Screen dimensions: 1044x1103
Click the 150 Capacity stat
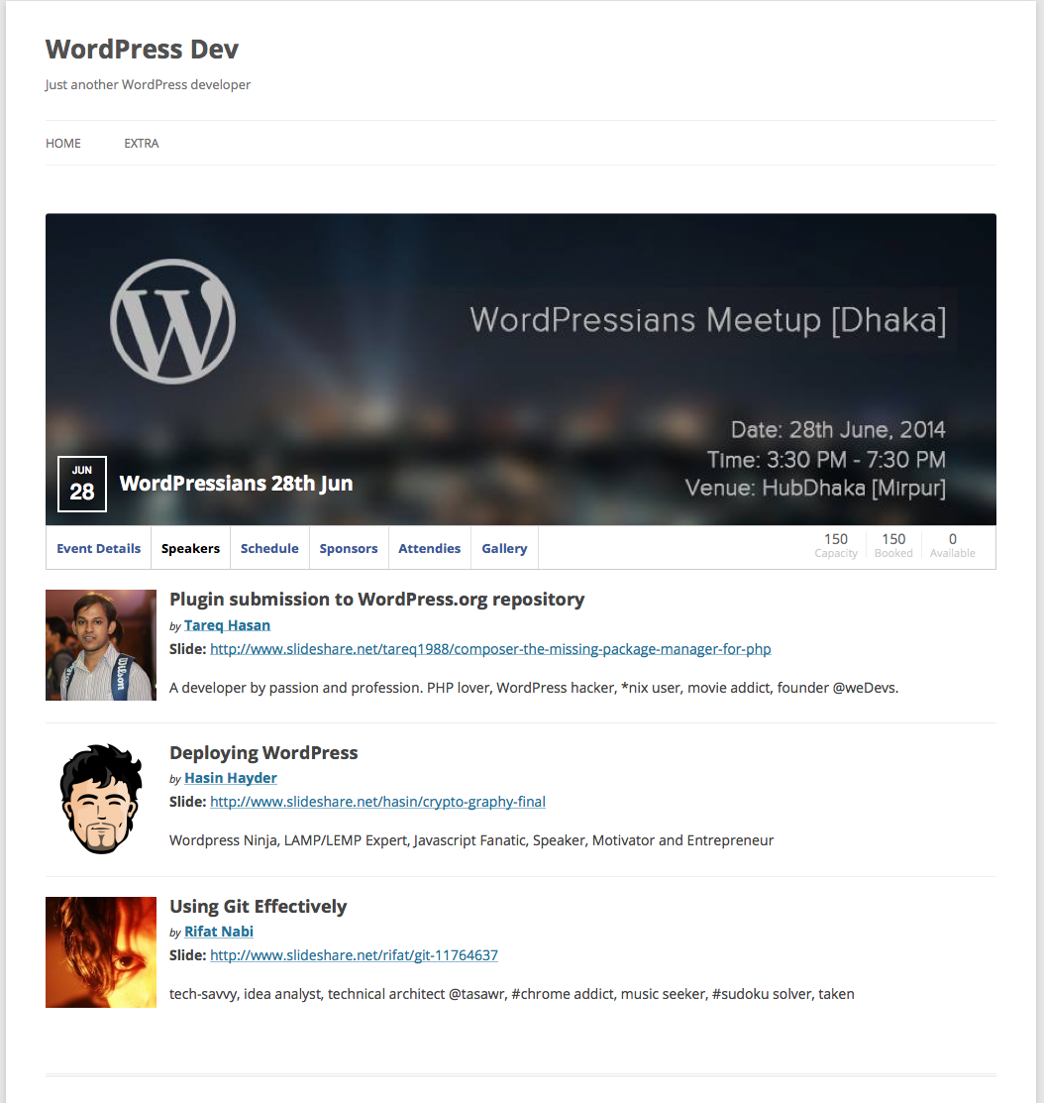pos(836,545)
